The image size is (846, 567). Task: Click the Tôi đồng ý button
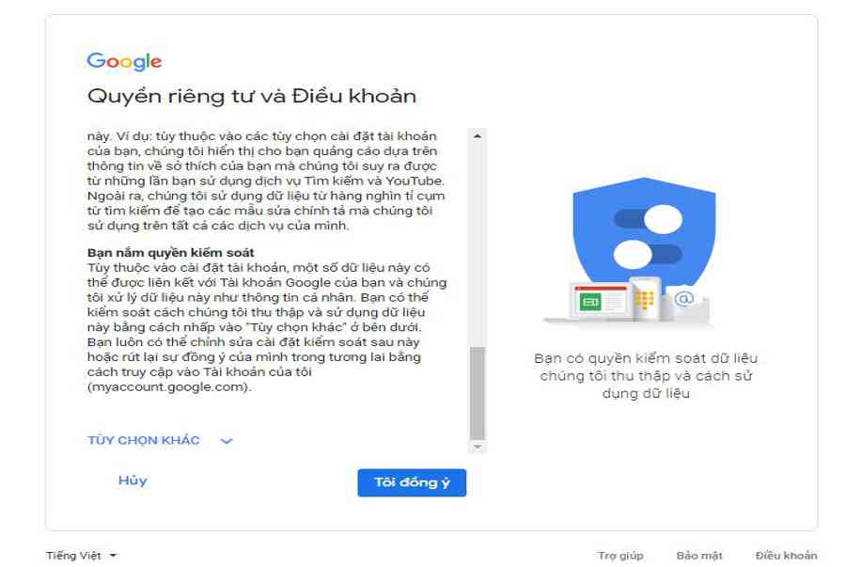412,482
